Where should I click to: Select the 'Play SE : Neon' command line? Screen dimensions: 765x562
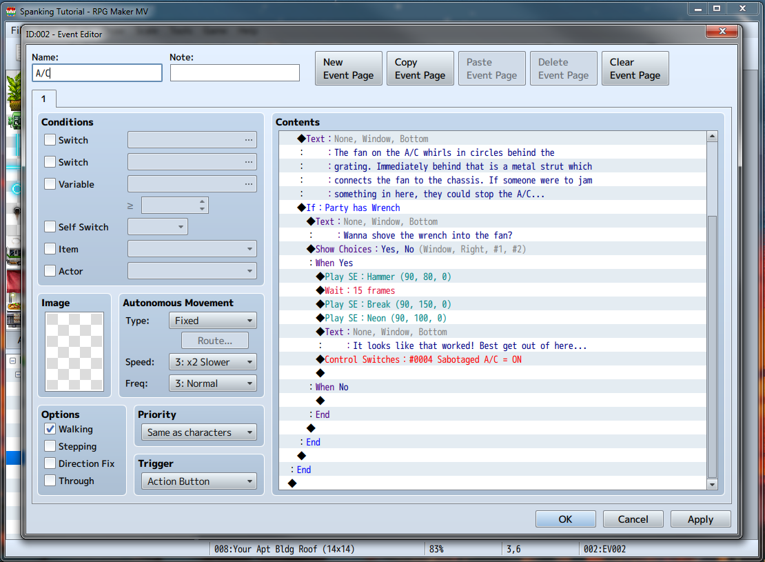[493, 318]
